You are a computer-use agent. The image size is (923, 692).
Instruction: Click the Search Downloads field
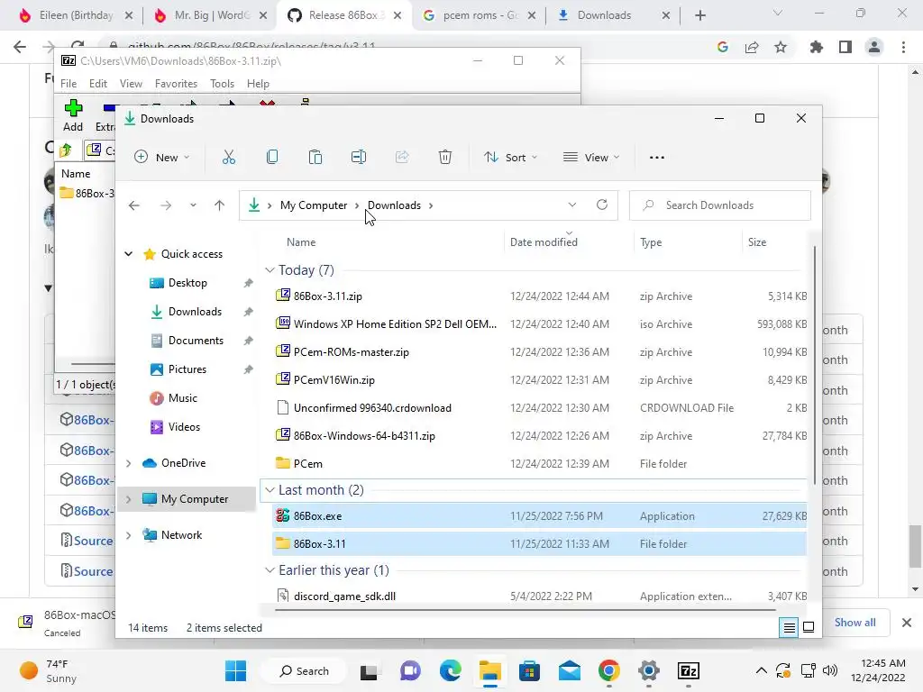click(x=720, y=205)
